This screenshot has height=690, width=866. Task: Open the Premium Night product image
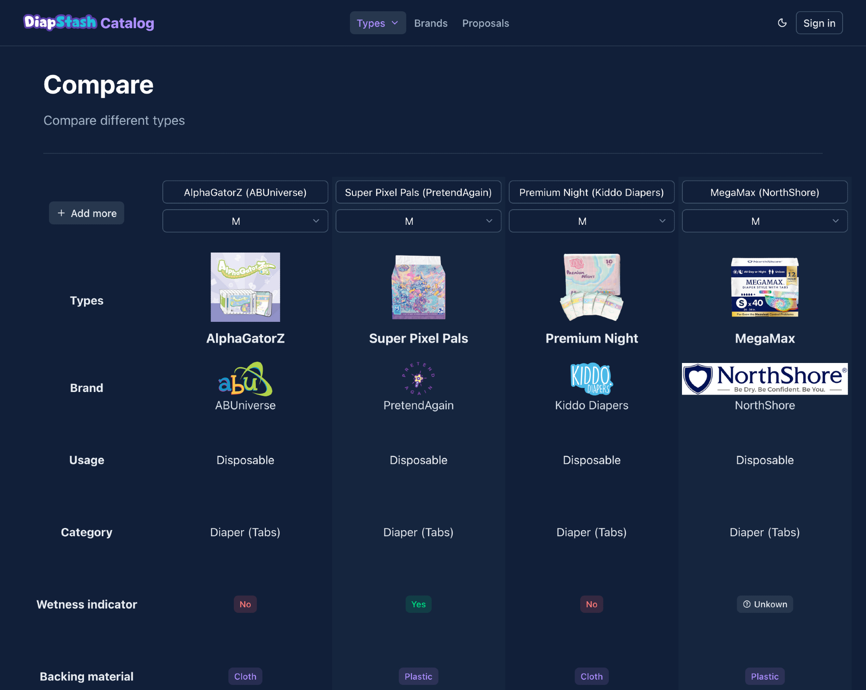tap(591, 287)
